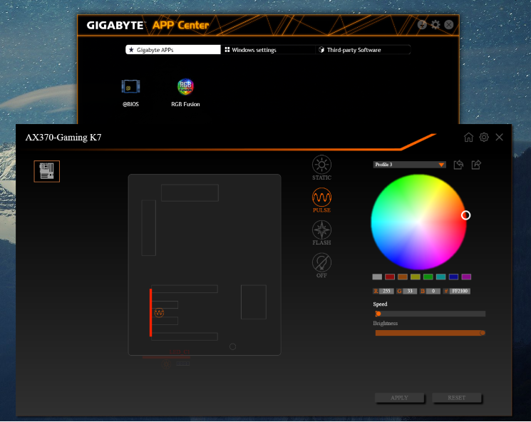Switch to the Gigabyte APPs tab
This screenshot has height=422, width=531.
point(173,50)
